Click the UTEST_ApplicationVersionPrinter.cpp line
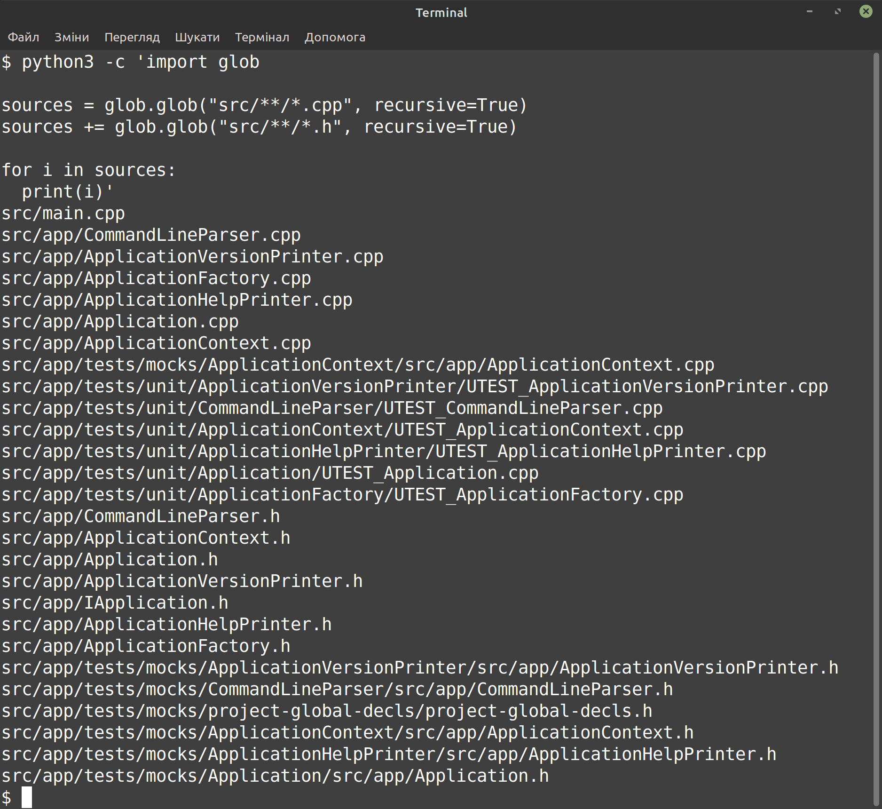The image size is (882, 809). pyautogui.click(x=415, y=387)
